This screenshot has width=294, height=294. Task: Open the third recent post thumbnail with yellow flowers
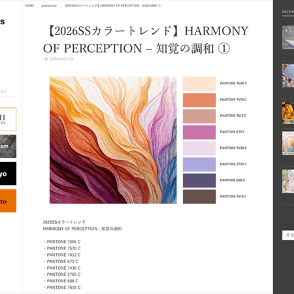click(x=288, y=114)
